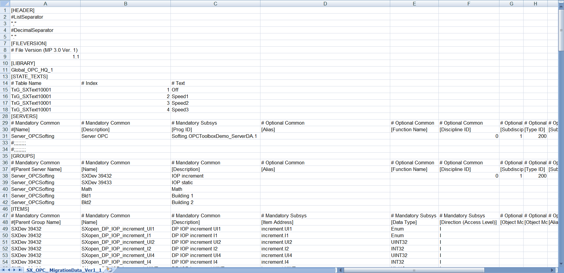The height and width of the screenshot is (273, 564).
Task: Insert a new worksheet with the Insert Worksheet icon
Action: 109,270
